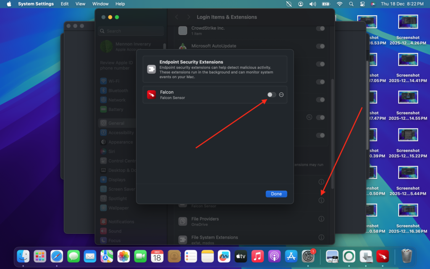Select Screenshot 2025-12...4.26 PM desktop file
The width and height of the screenshot is (430, 269).
(408, 30)
